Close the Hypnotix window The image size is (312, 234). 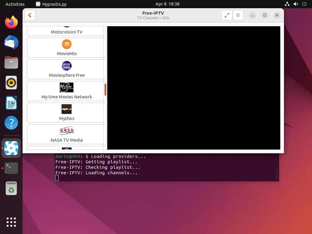277,15
